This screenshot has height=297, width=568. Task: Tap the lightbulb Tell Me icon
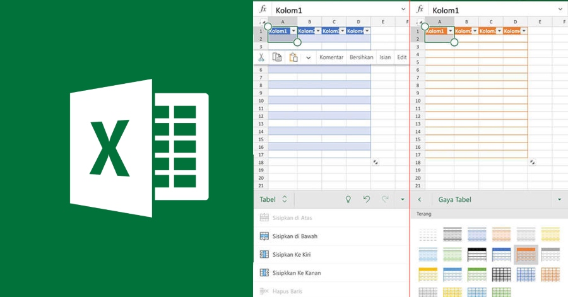(x=348, y=199)
